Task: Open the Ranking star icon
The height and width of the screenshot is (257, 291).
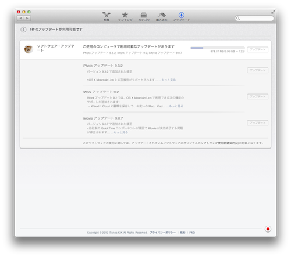Action: 125,16
